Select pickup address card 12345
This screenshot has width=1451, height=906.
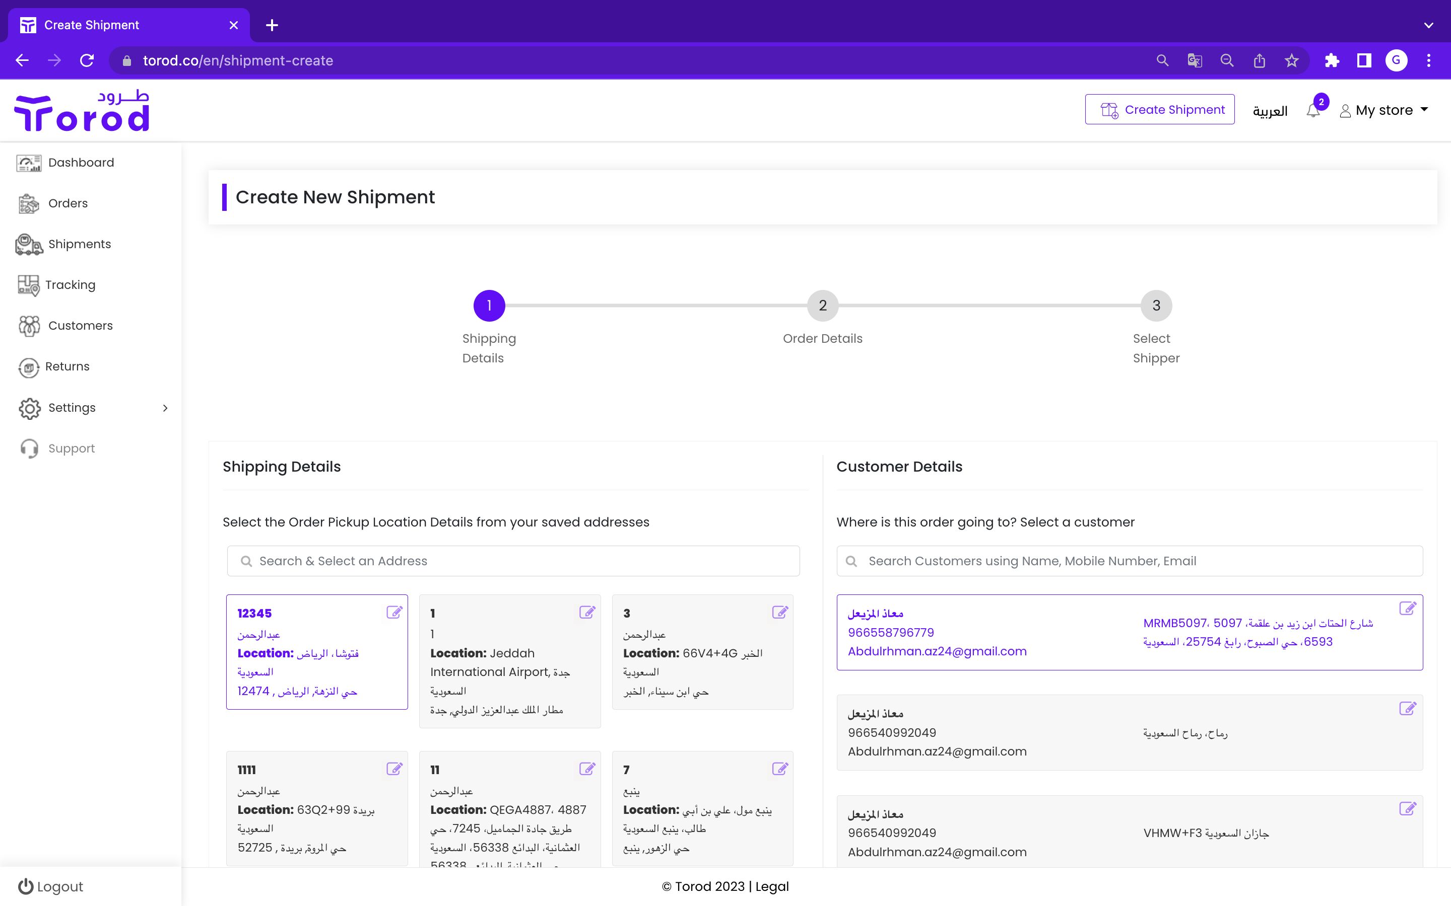(x=317, y=652)
